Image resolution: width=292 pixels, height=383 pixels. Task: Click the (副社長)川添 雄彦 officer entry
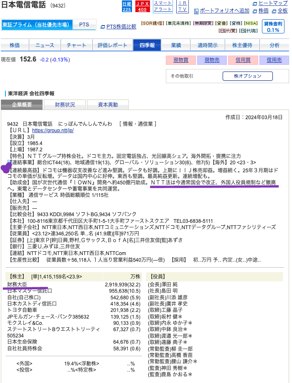click(x=168, y=298)
